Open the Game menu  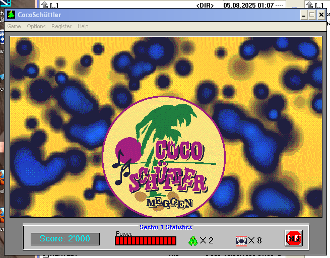coord(14,26)
